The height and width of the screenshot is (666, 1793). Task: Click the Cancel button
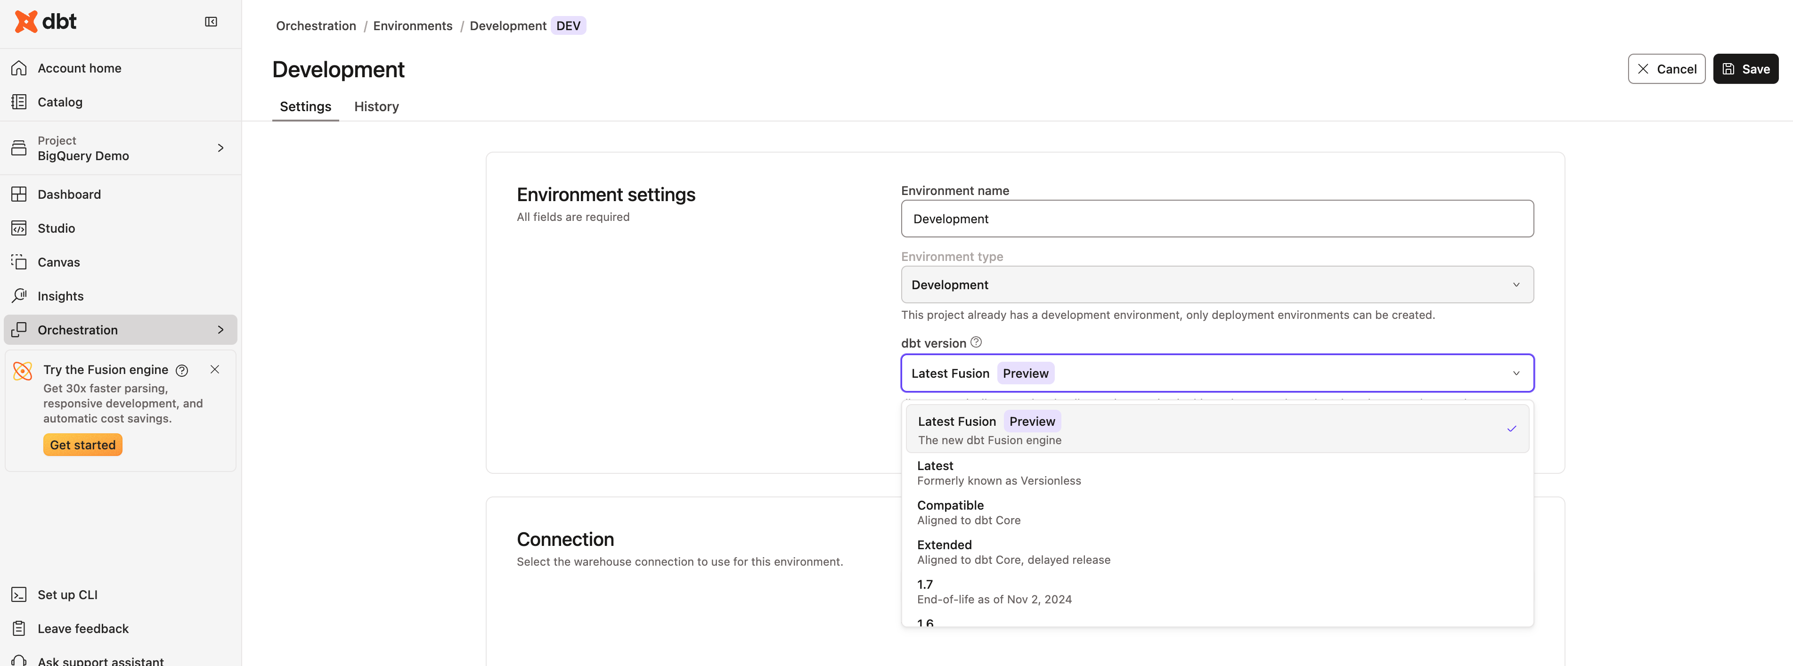tap(1666, 69)
